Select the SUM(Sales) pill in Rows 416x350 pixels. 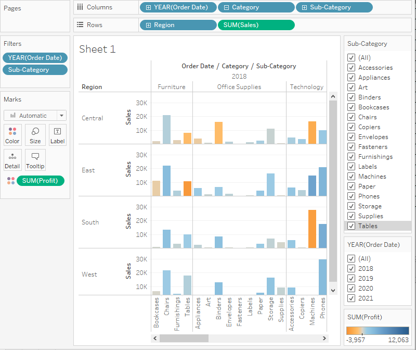tap(256, 25)
